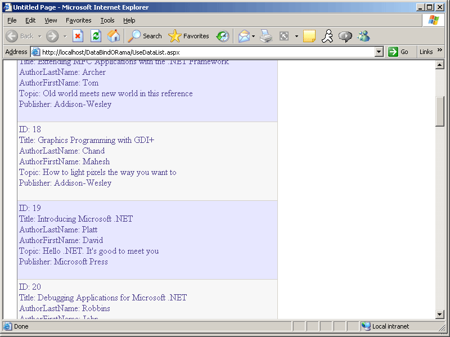Screen dimensions: 450x337
Task: Click the vertical scrollbar thumb
Action: [x=440, y=111]
